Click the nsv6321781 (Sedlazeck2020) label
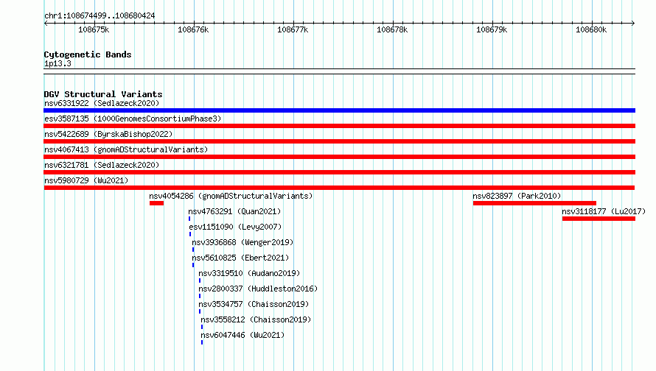Viewport: 656px width, 371px height. pos(102,165)
